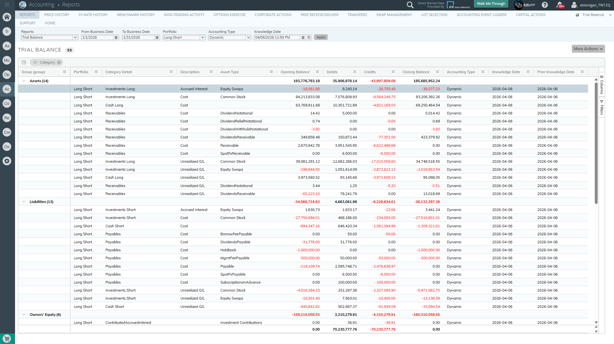Open the ablonigan_TW1ZQ user profile menu

[x=591, y=5]
